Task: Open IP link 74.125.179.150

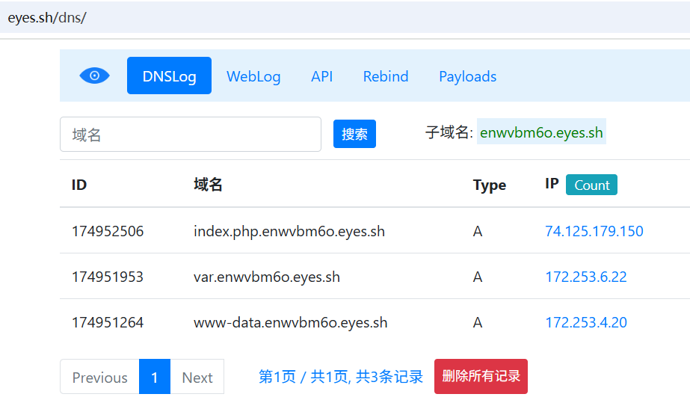Action: tap(594, 231)
